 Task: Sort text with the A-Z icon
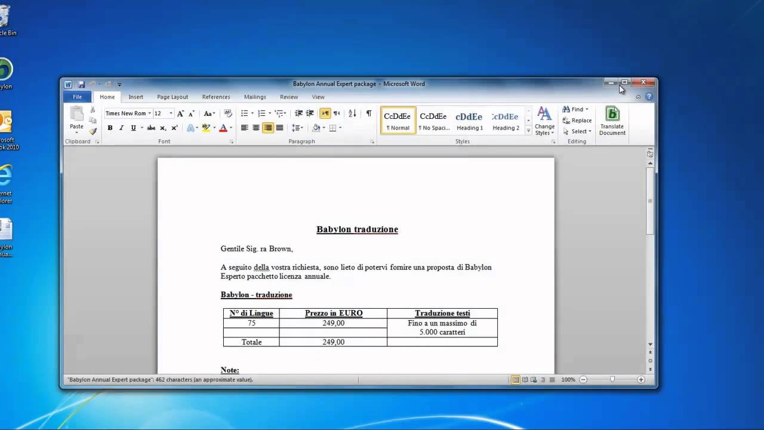[352, 113]
